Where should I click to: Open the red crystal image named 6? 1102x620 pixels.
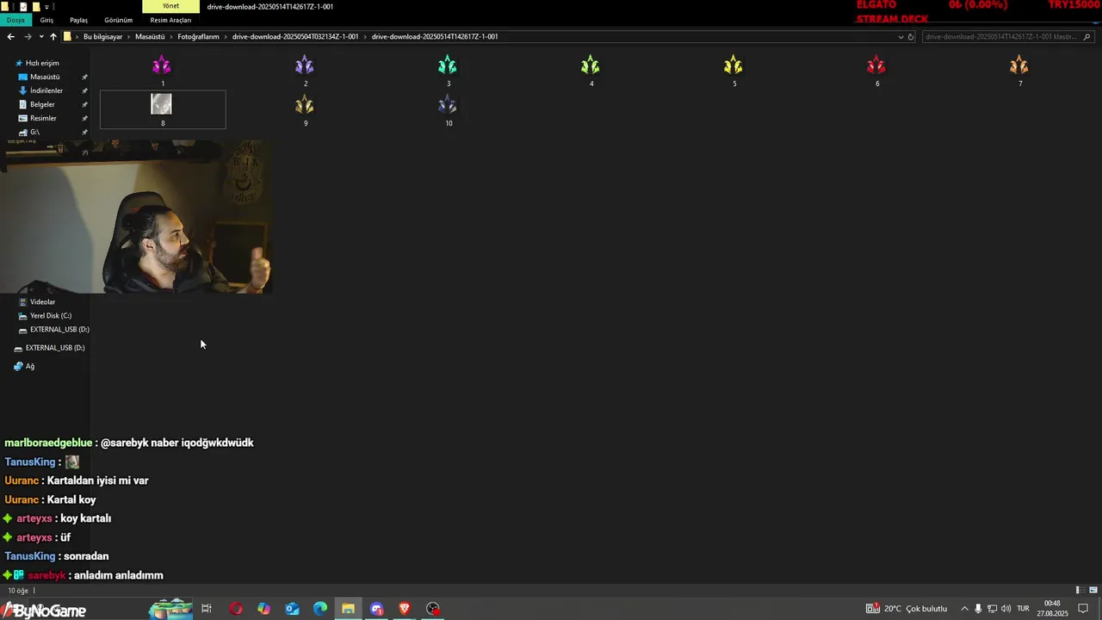click(x=876, y=66)
